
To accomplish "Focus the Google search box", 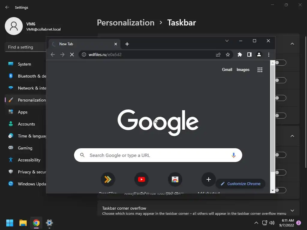I will click(x=158, y=155).
